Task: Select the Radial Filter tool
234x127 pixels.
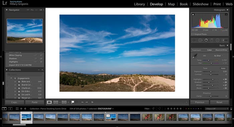Action: click(217, 40)
